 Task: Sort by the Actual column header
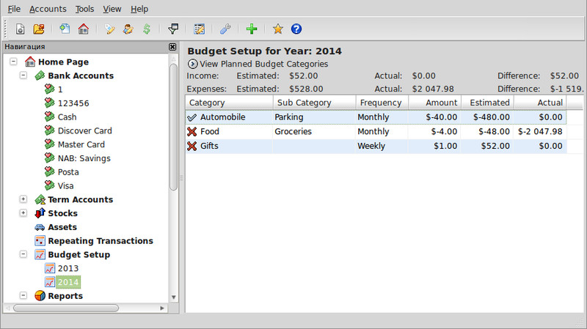click(540, 103)
